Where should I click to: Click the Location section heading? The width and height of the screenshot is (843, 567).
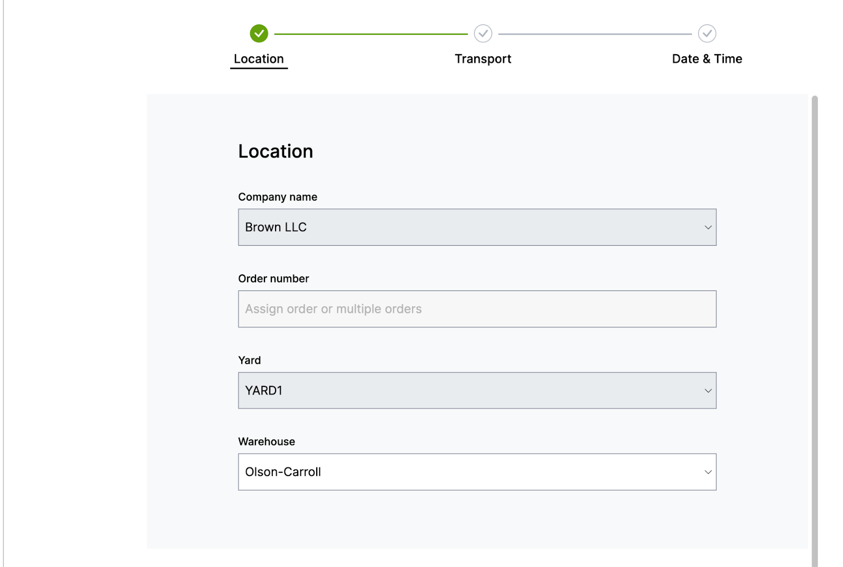(x=276, y=152)
